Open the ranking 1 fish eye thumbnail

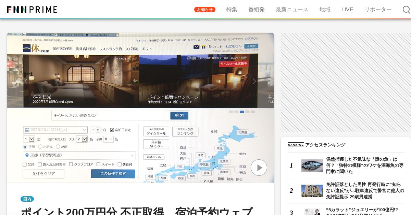312,166
